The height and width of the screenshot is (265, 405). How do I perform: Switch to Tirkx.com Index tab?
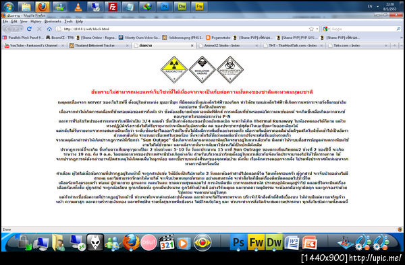(358, 46)
